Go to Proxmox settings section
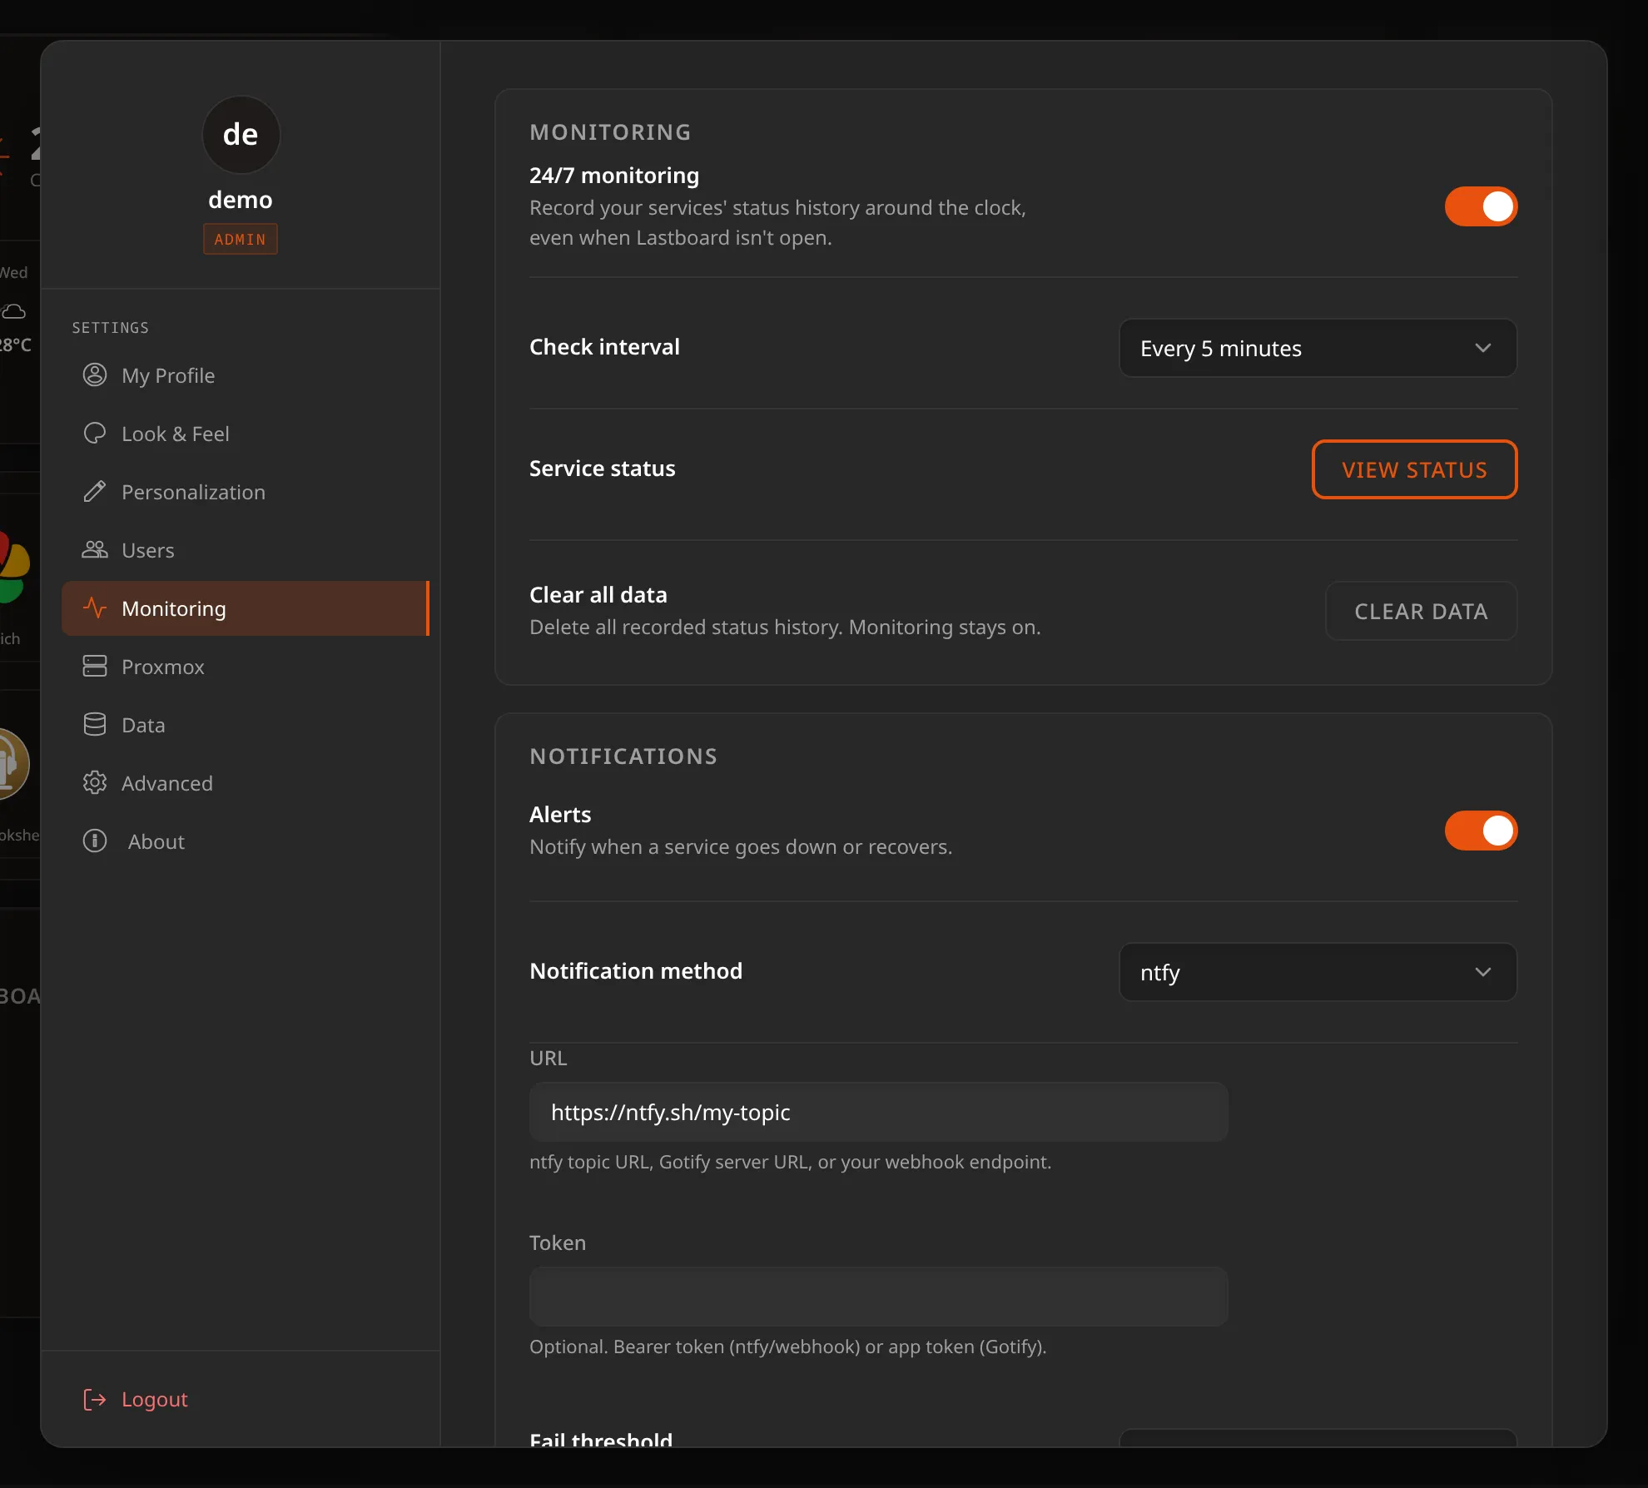Image resolution: width=1648 pixels, height=1488 pixels. pyautogui.click(x=246, y=667)
